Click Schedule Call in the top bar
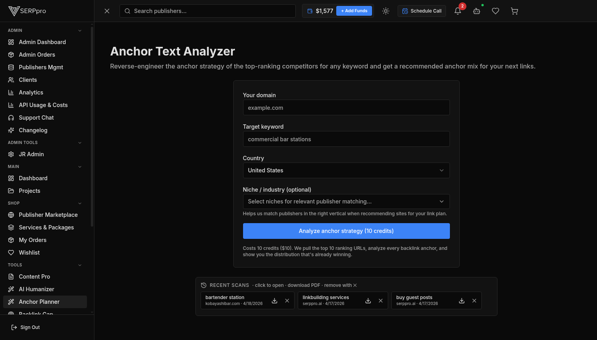This screenshot has height=340, width=597. [x=422, y=11]
